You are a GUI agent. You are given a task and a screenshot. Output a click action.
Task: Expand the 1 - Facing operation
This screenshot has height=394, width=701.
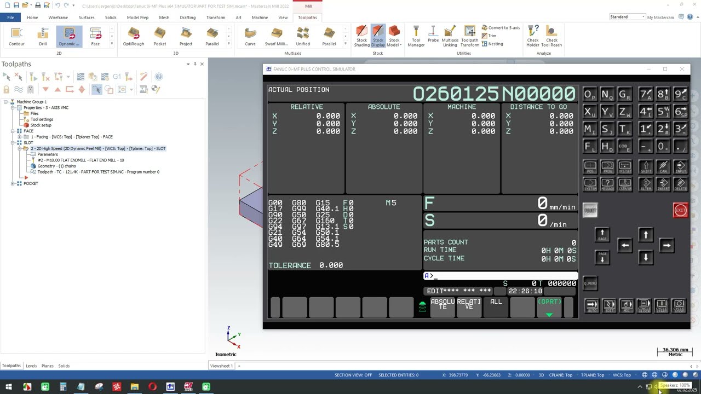click(x=19, y=137)
